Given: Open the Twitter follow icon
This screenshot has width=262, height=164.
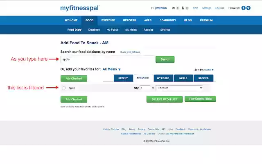Looking at the screenshot, I should click(248, 8).
